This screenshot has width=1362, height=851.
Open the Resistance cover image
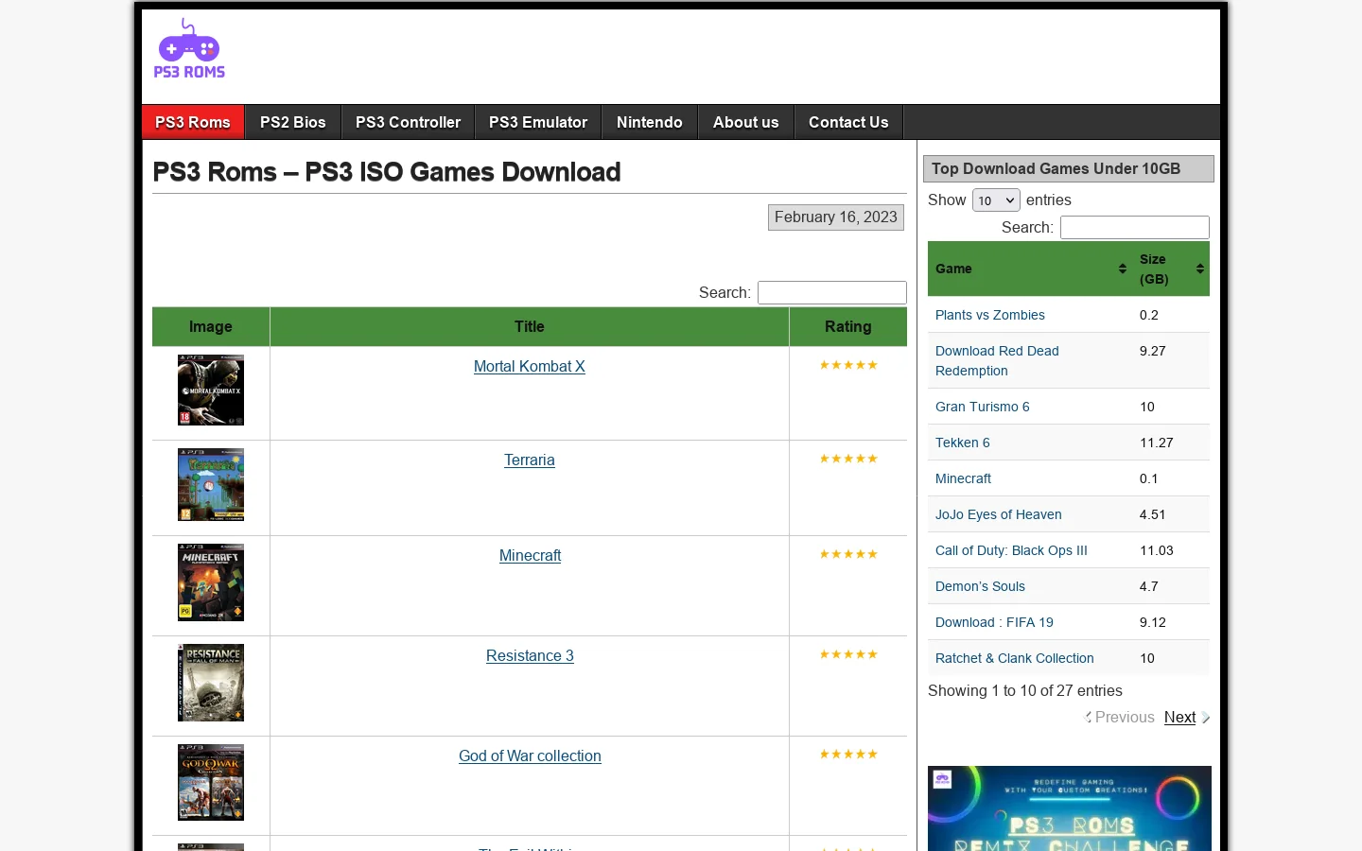tap(211, 683)
